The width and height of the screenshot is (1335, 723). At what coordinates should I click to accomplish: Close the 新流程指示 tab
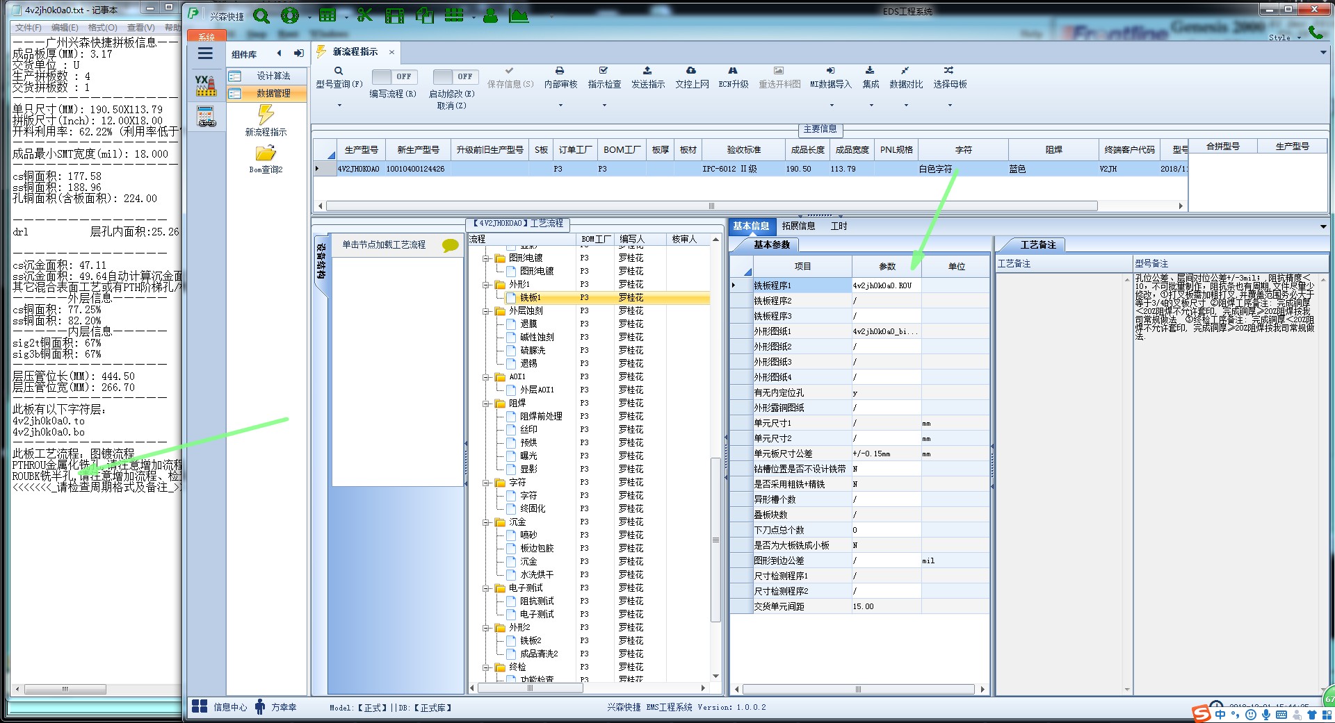(391, 52)
